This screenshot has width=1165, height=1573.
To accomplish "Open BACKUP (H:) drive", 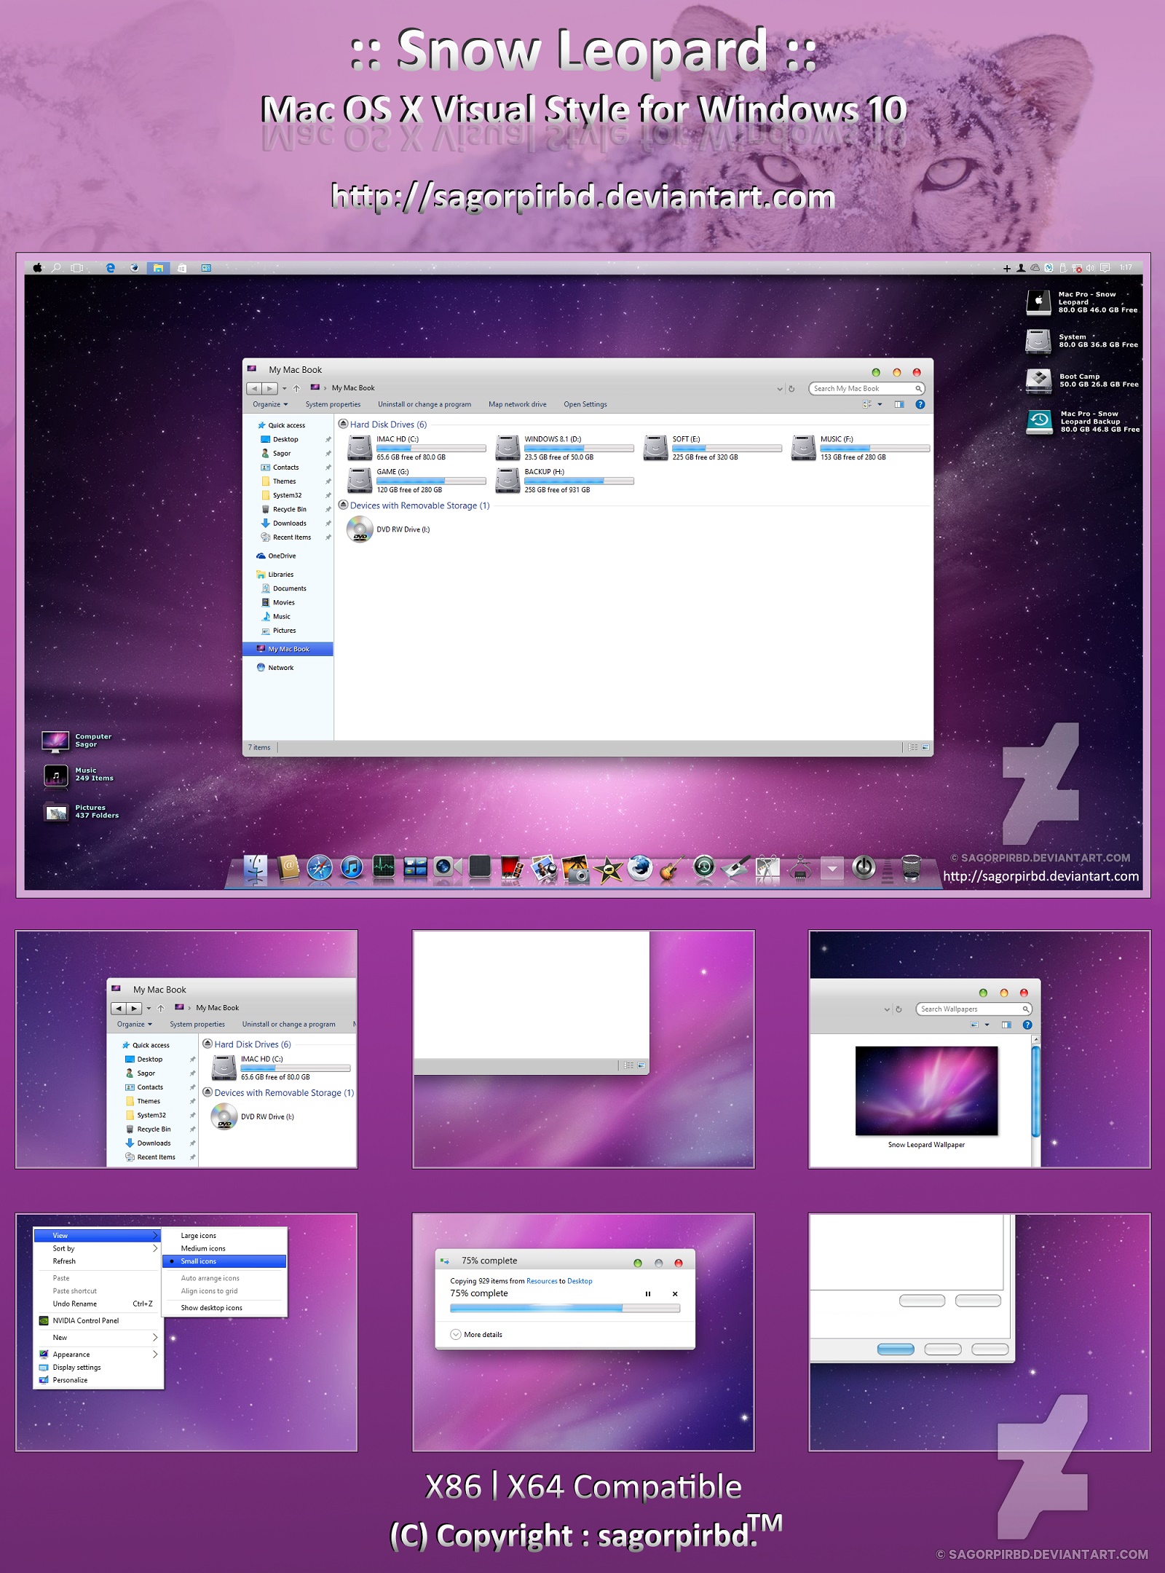I will [x=564, y=481].
